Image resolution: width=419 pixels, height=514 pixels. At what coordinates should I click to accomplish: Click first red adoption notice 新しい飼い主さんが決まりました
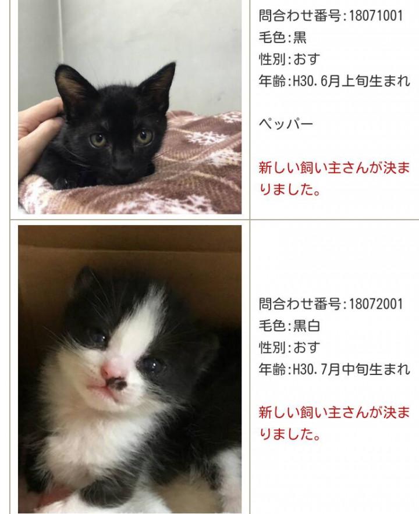coord(334,179)
